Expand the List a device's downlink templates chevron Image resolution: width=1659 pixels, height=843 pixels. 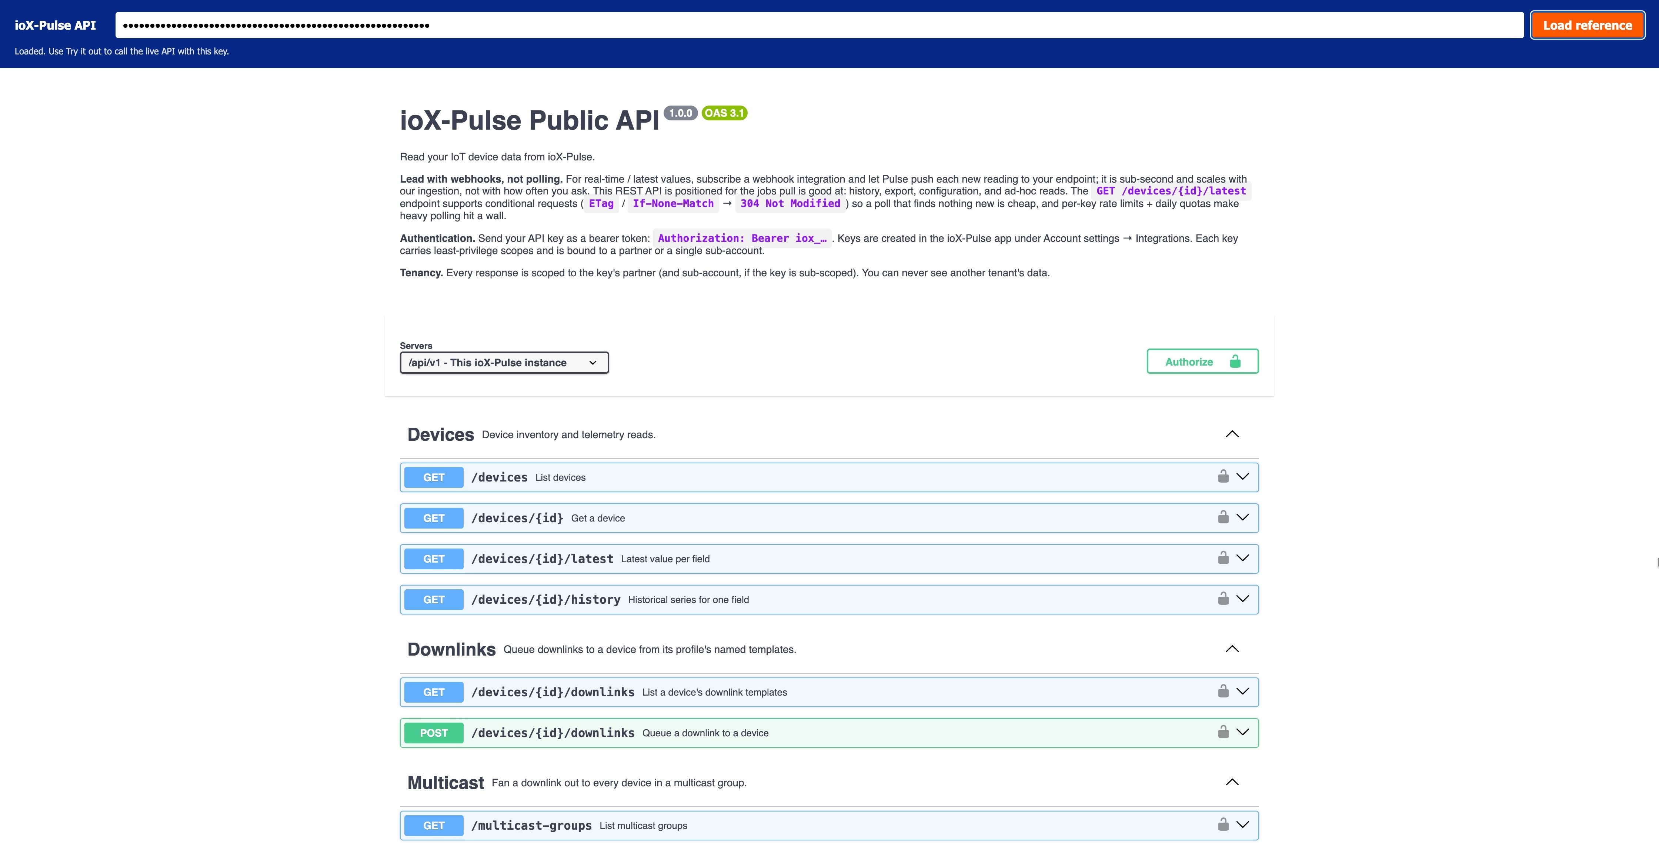tap(1243, 691)
